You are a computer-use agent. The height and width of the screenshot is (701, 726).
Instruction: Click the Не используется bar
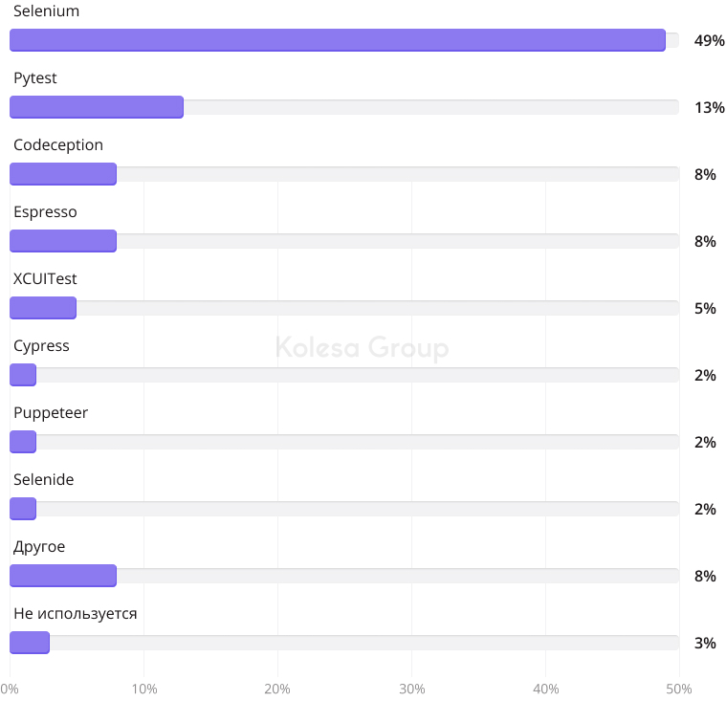pyautogui.click(x=30, y=643)
